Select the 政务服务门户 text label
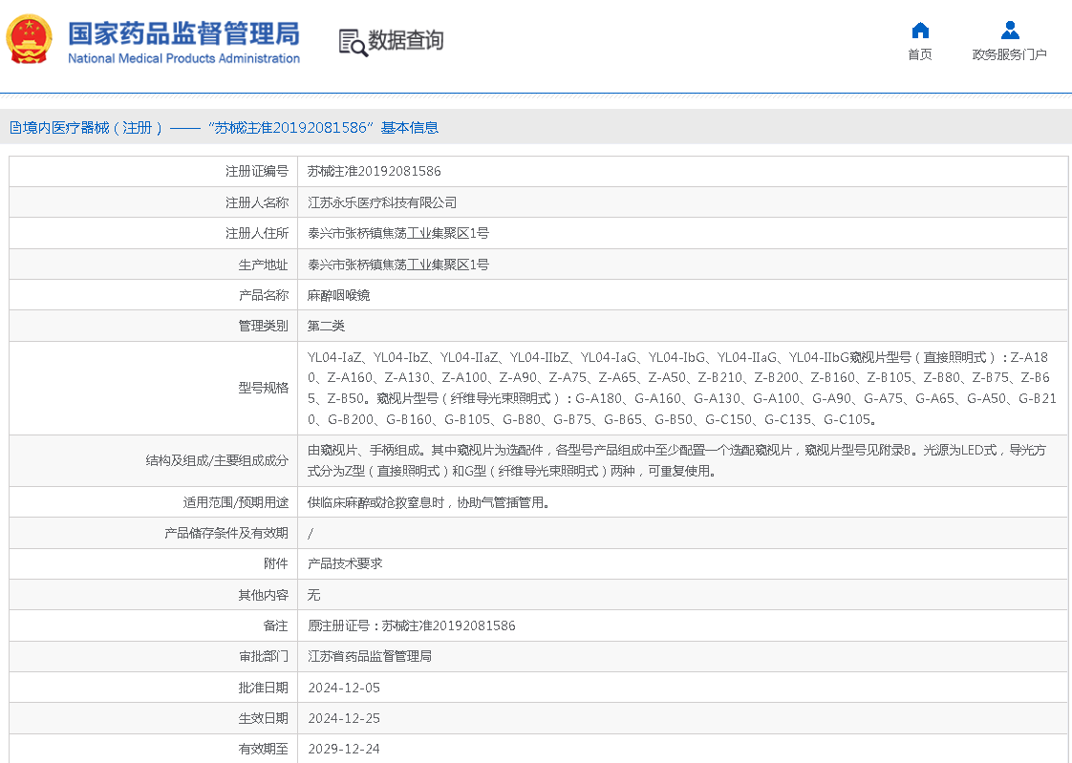The height and width of the screenshot is (763, 1072). (1009, 54)
